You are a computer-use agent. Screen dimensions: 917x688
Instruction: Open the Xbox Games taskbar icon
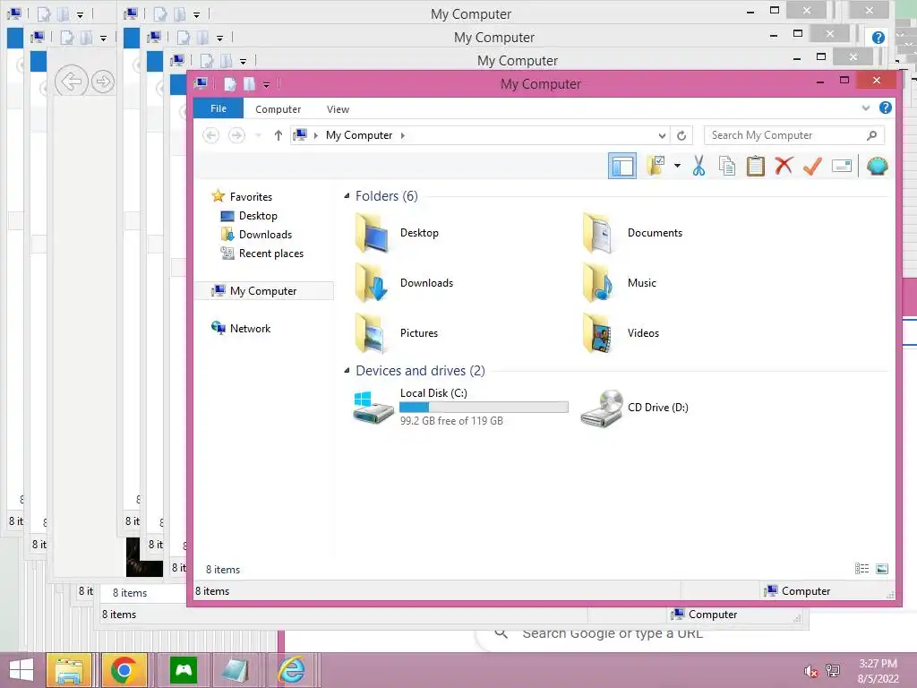tap(184, 670)
